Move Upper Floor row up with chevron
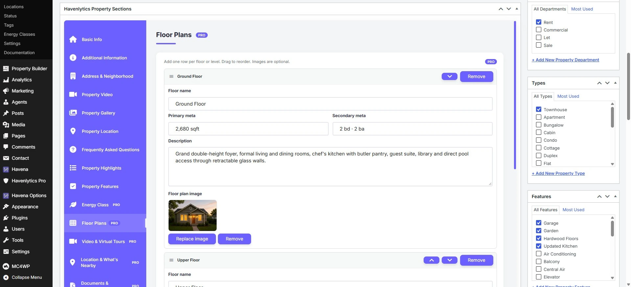This screenshot has height=287, width=631. point(432,260)
